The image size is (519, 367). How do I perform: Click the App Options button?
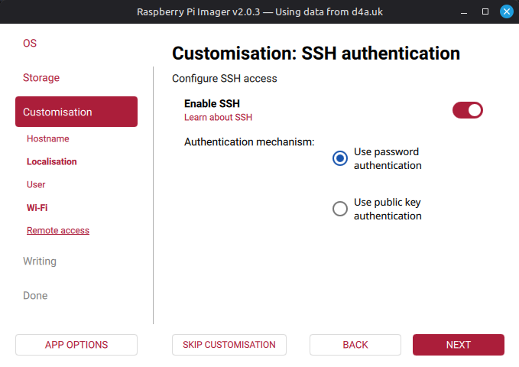(x=76, y=345)
